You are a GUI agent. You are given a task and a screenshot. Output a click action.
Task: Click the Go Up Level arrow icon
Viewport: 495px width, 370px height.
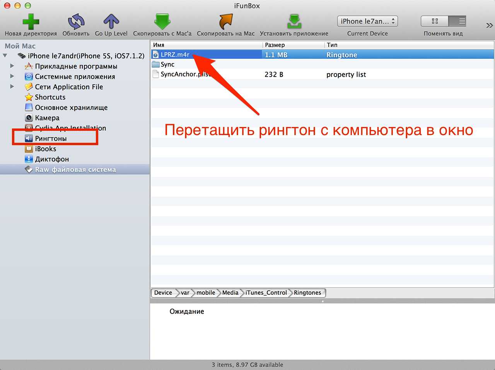(111, 22)
